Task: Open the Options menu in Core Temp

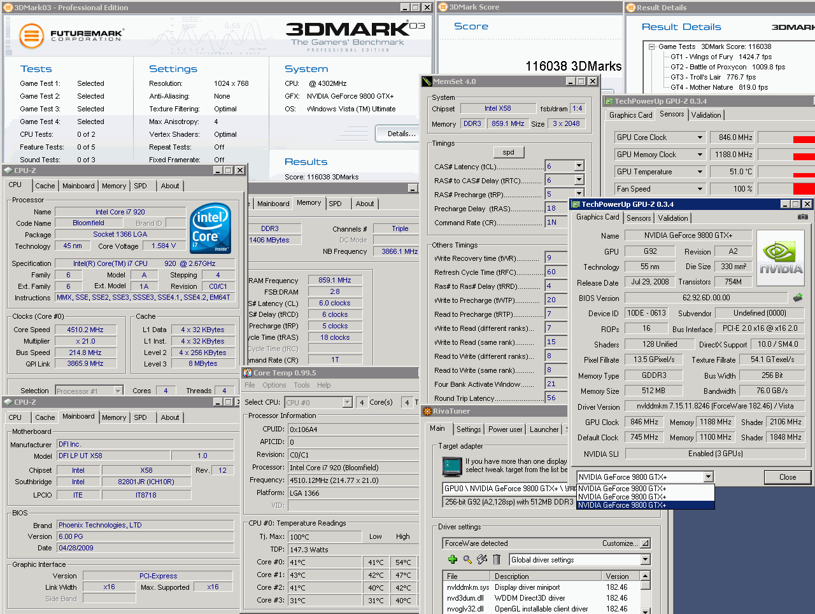Action: tap(274, 385)
